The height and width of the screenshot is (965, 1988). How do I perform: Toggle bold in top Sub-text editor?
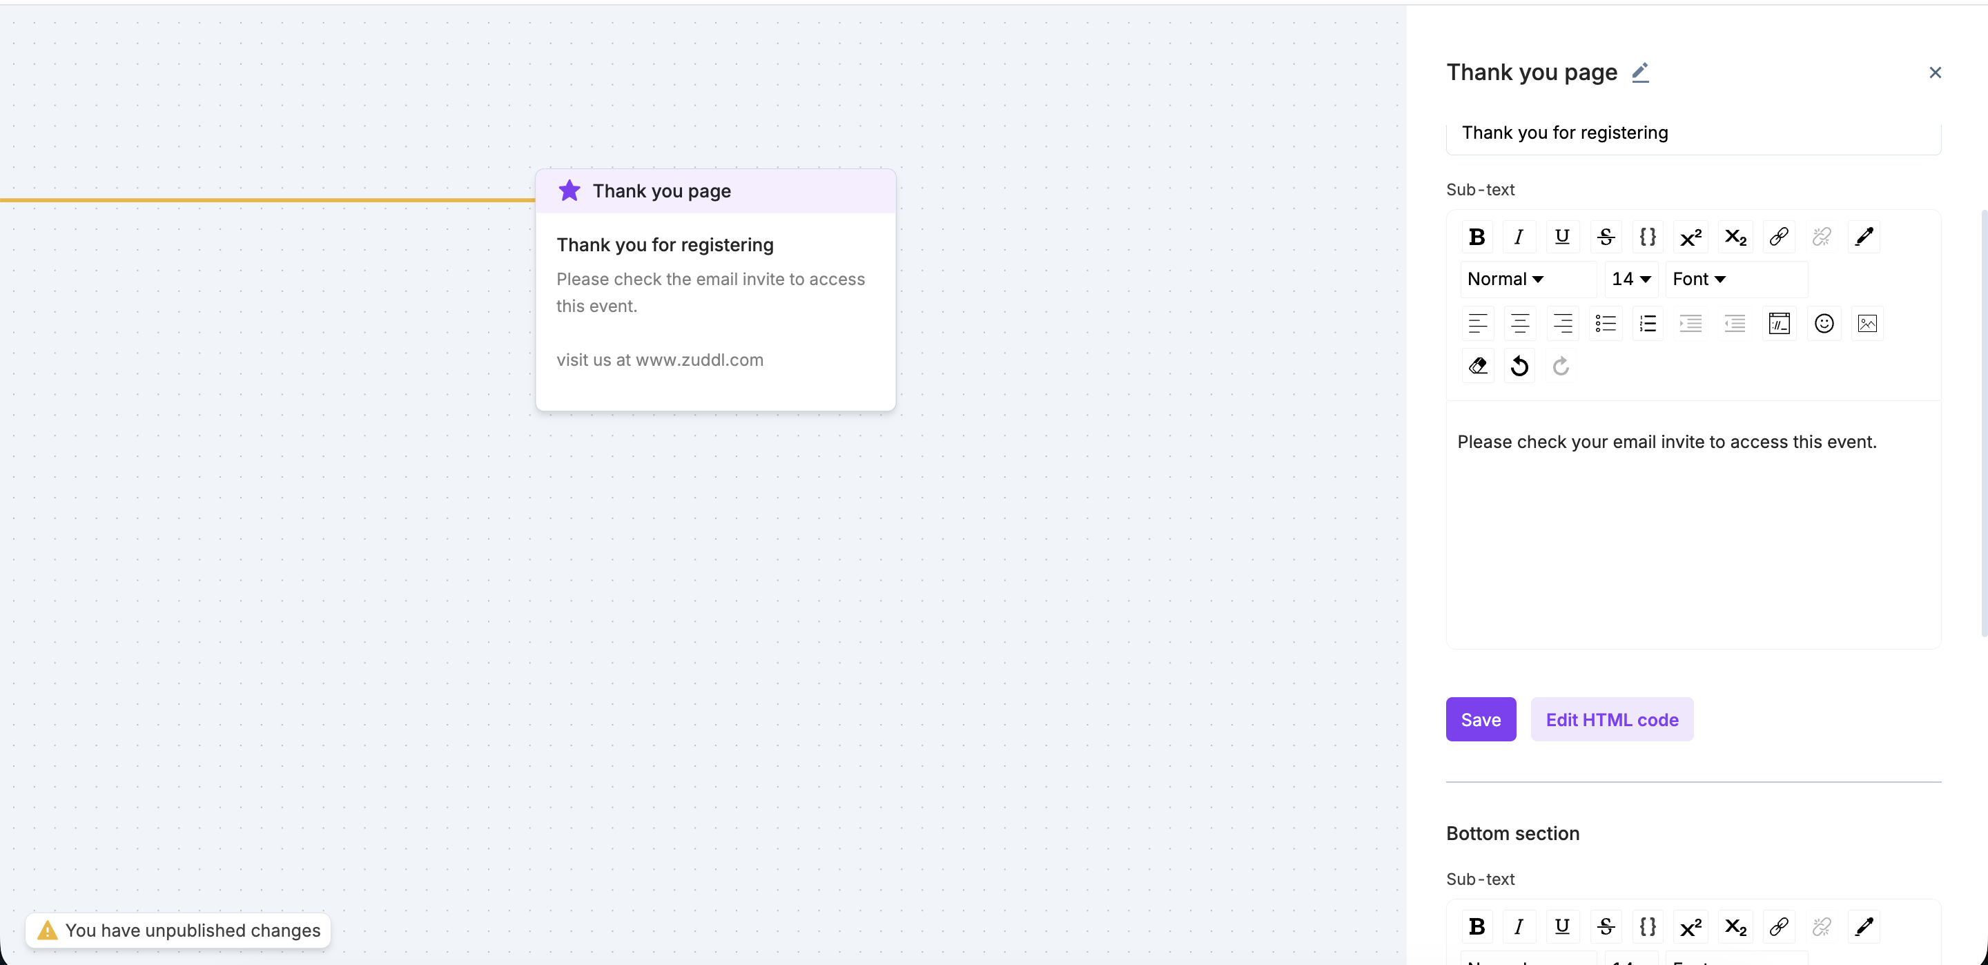[1477, 237]
